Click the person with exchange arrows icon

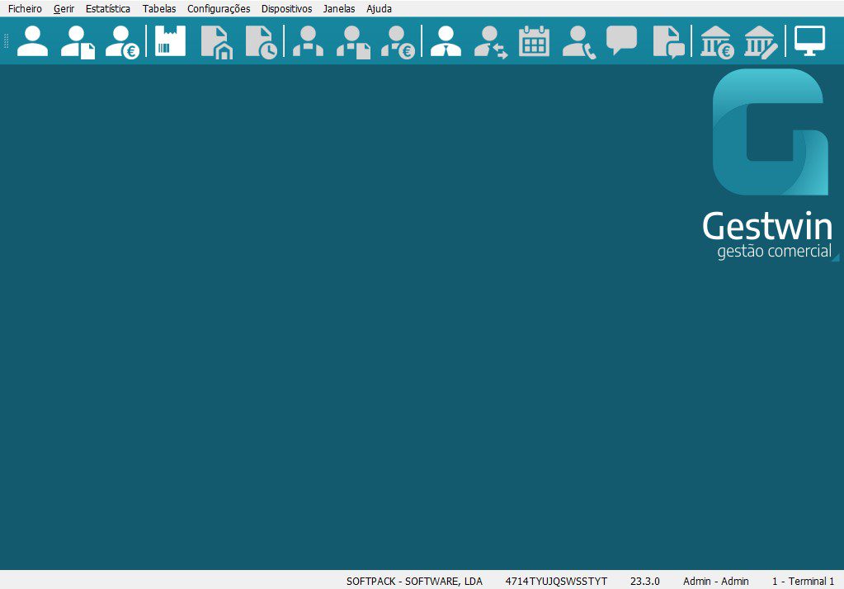(x=490, y=42)
